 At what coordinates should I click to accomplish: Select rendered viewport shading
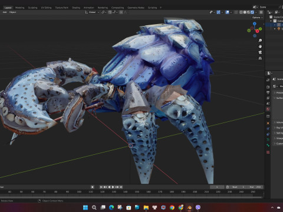[x=252, y=12]
